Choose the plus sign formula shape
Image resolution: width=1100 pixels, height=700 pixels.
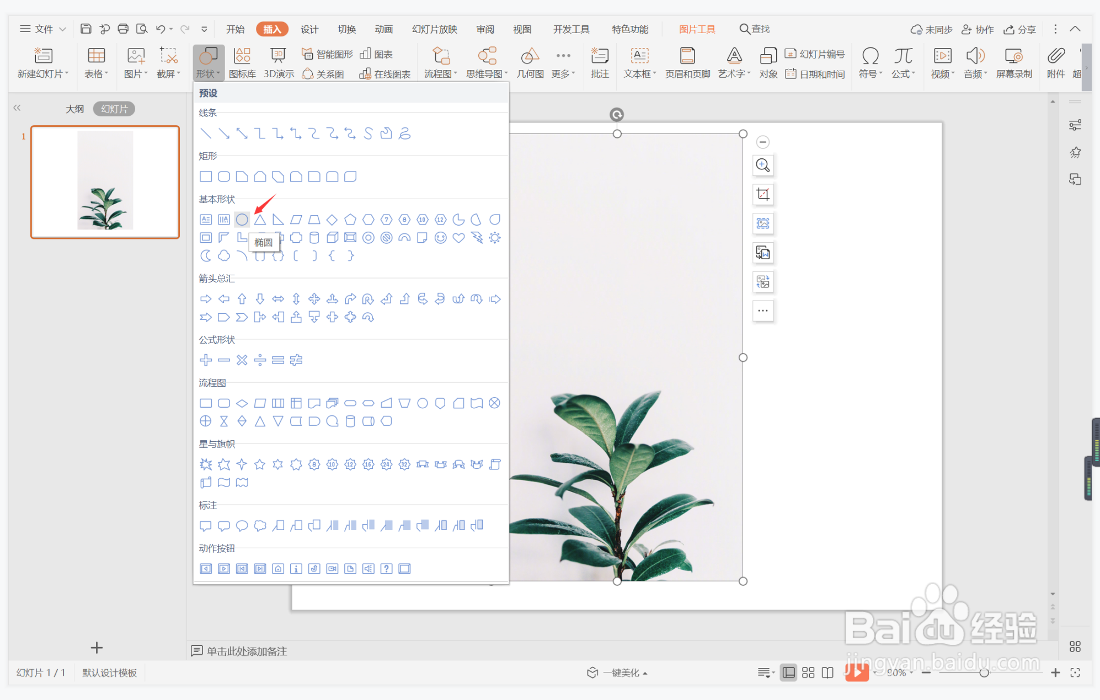click(x=206, y=360)
